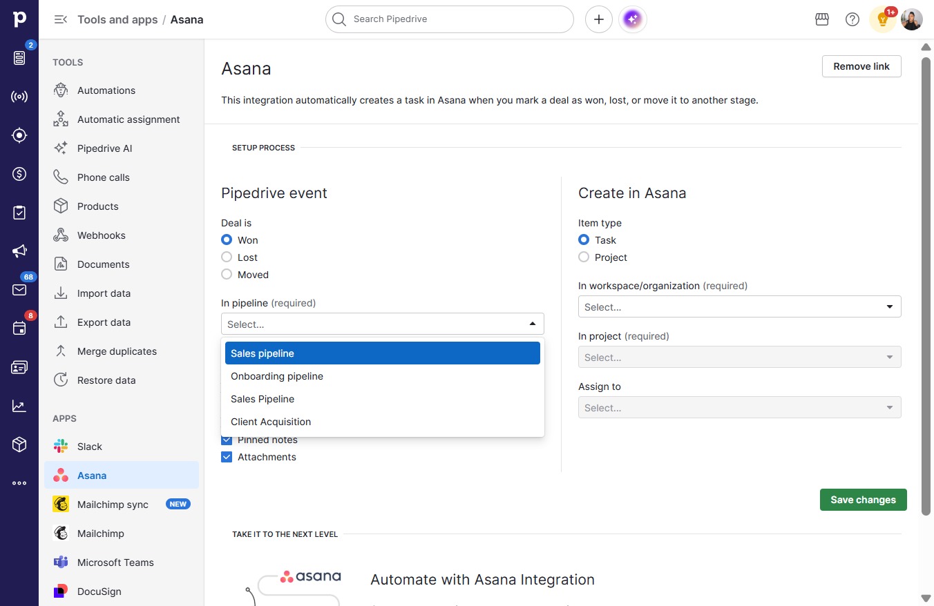934x606 pixels.
Task: Click the Export data upload icon
Action: click(x=61, y=322)
